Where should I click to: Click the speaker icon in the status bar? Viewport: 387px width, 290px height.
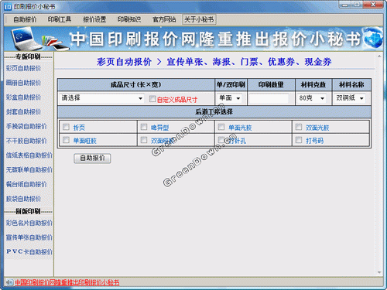(x=9, y=282)
